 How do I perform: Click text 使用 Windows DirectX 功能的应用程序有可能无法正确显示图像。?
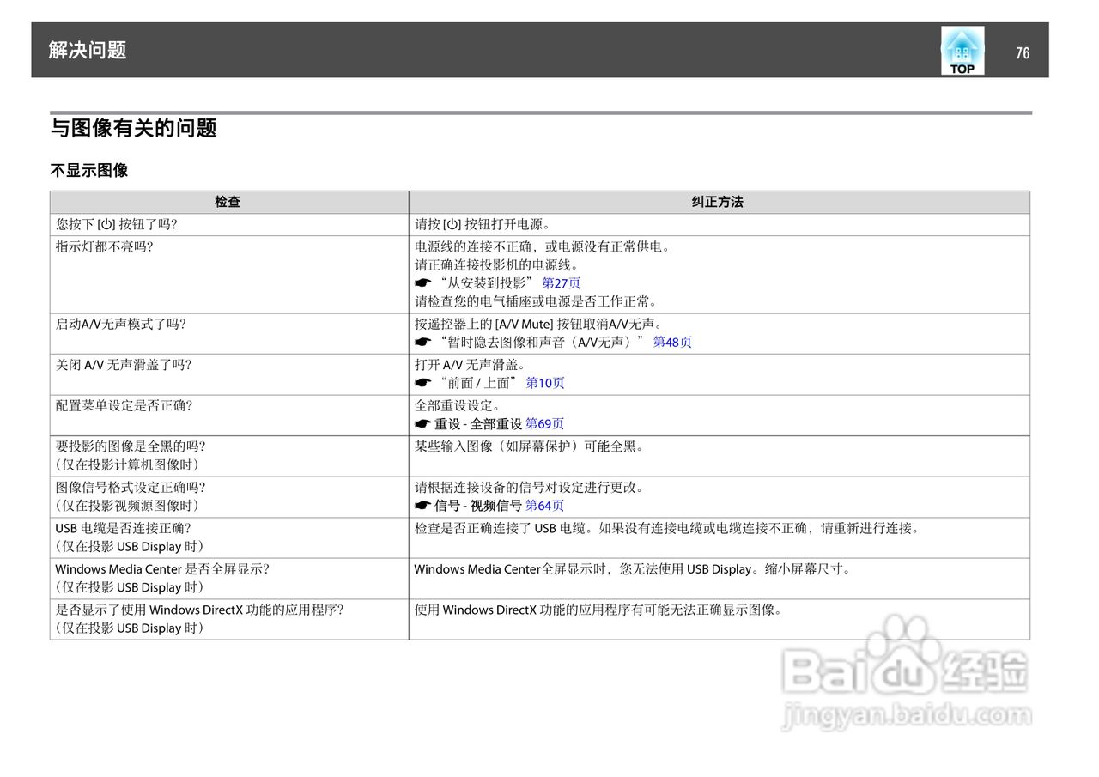tap(599, 610)
